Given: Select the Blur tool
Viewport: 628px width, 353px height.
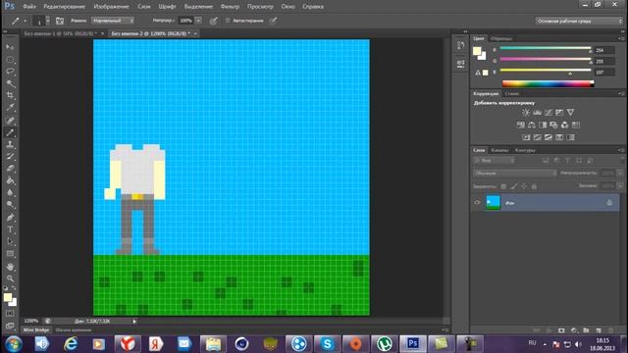Looking at the screenshot, I should 10,192.
